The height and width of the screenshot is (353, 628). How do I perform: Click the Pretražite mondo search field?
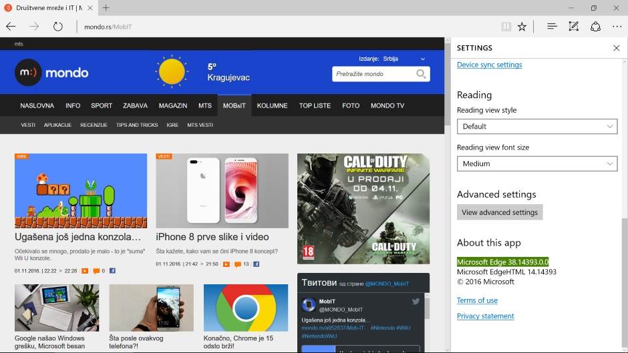(x=373, y=74)
